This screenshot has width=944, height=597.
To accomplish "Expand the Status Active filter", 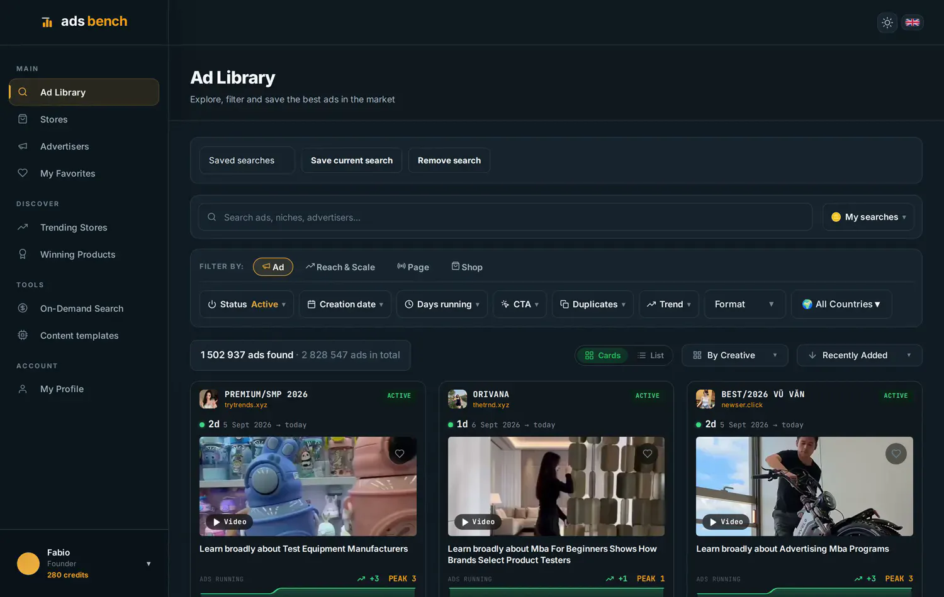I will click(x=247, y=304).
